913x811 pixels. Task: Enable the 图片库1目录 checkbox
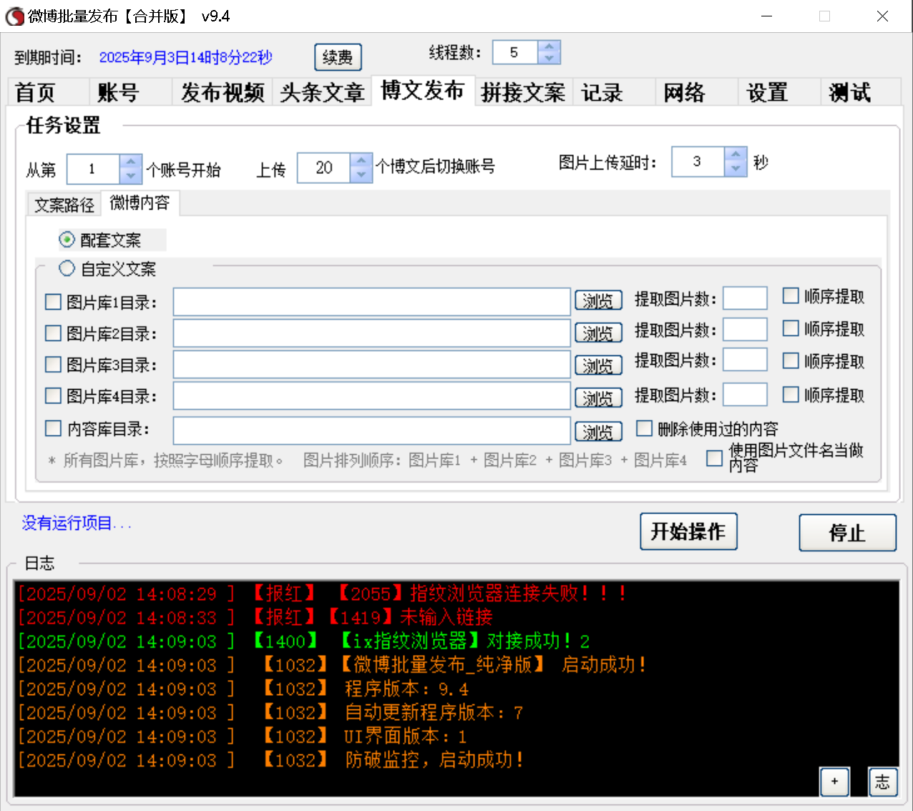[53, 302]
